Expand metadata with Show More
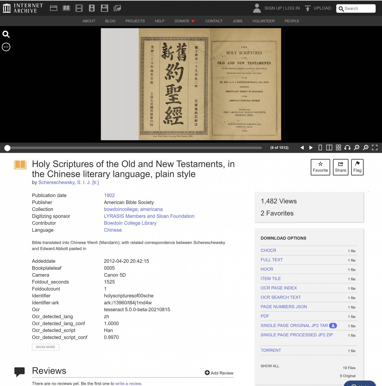Viewport: 382px width, 386px height. click(x=46, y=347)
